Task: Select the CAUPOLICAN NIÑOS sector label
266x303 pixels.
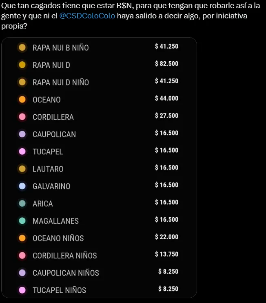Action: coord(66,273)
